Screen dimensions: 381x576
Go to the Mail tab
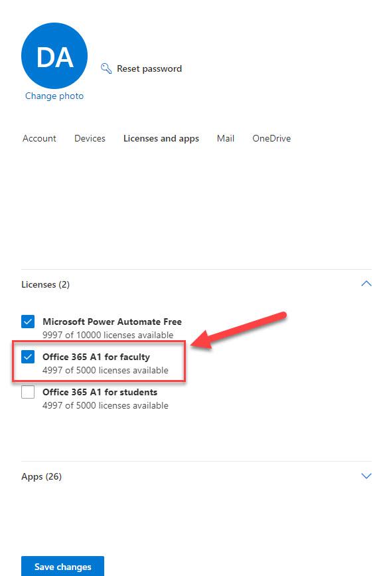226,138
